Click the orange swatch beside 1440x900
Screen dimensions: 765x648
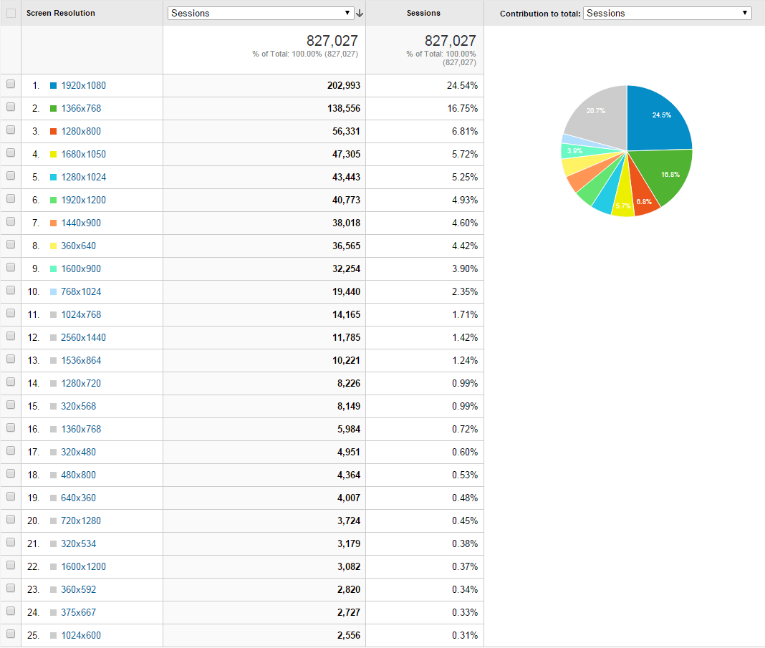[x=53, y=223]
